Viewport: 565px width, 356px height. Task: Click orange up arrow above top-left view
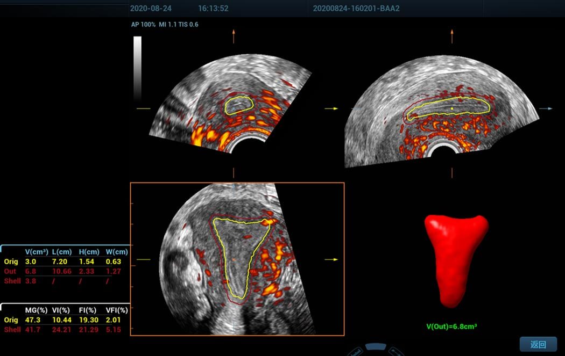[234, 36]
